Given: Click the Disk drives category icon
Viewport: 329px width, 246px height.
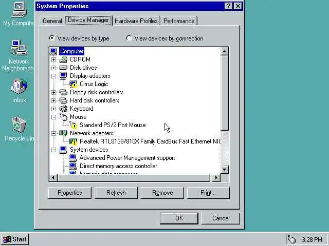Looking at the screenshot, I should pyautogui.click(x=63, y=68).
